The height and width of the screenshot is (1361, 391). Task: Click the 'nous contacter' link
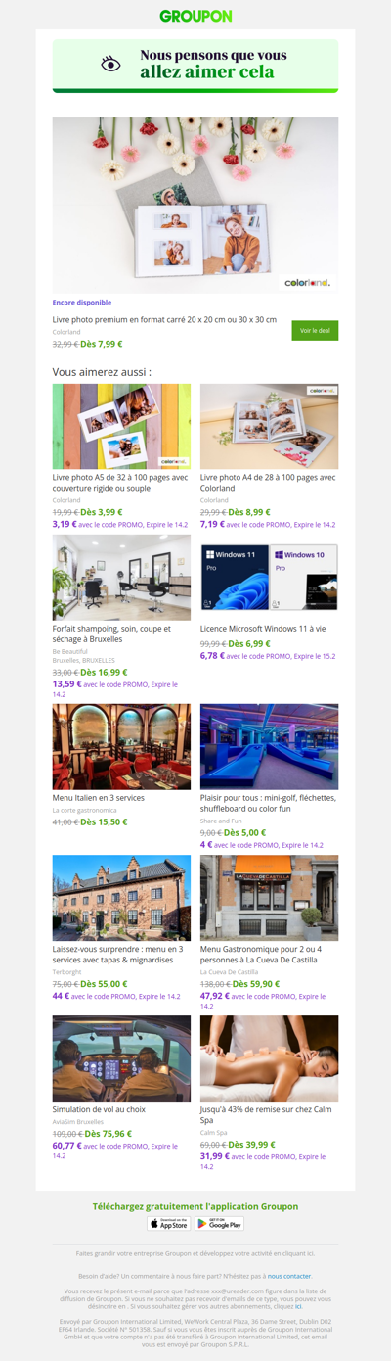point(289,1276)
